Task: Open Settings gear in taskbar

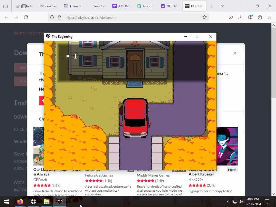Action: click(x=33, y=202)
